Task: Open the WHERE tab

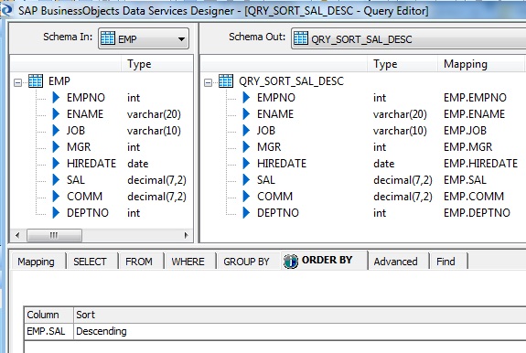Action: [188, 262]
